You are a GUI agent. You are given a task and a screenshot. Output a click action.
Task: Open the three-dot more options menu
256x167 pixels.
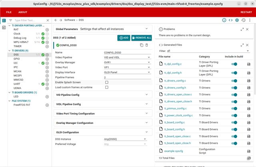click(250, 20)
